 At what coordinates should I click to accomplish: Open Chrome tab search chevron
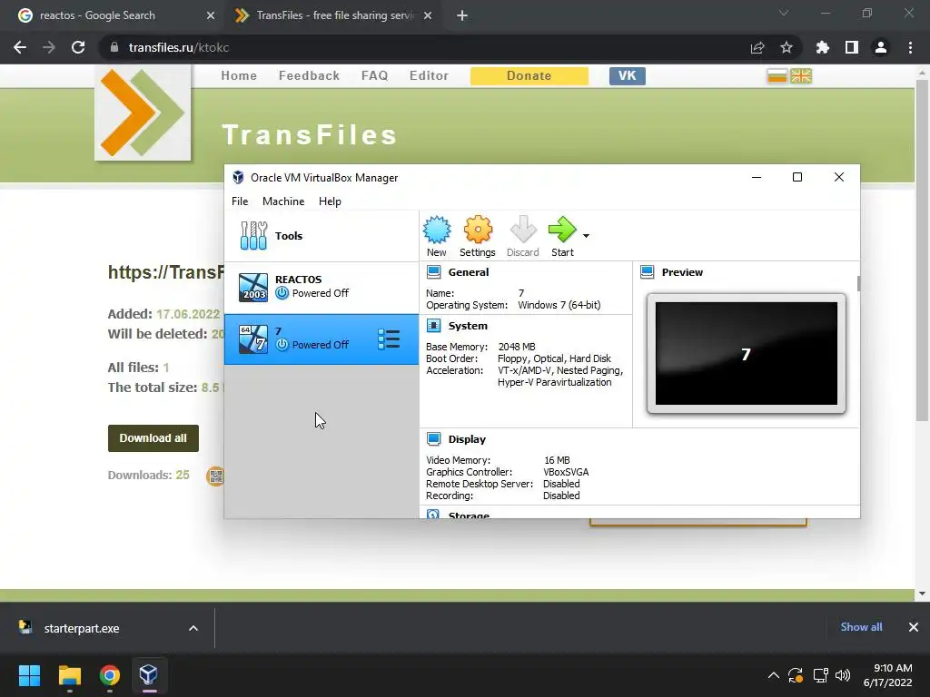click(x=784, y=13)
